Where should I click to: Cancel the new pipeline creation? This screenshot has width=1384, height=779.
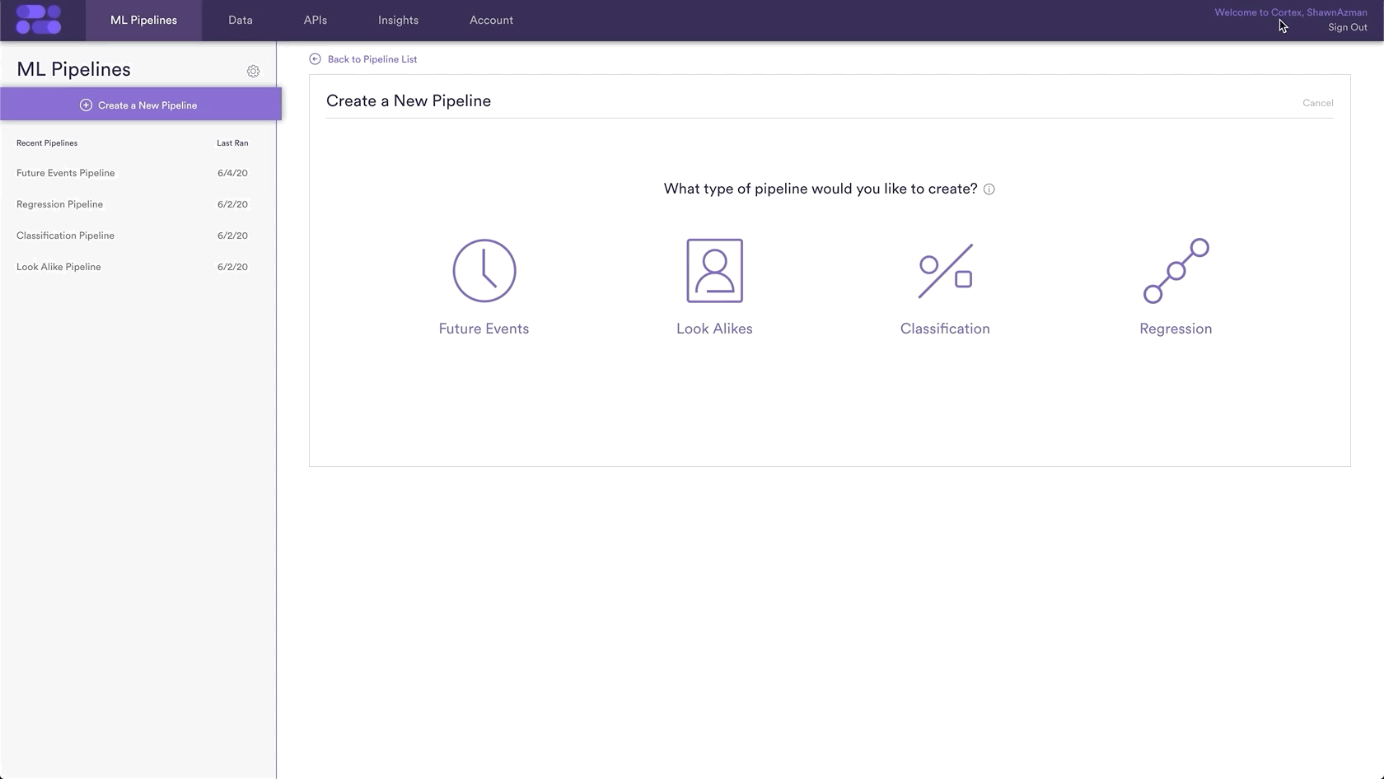[x=1317, y=103]
